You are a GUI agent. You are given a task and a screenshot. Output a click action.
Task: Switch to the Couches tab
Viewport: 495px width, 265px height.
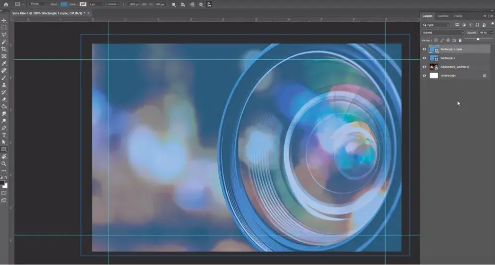coord(443,16)
